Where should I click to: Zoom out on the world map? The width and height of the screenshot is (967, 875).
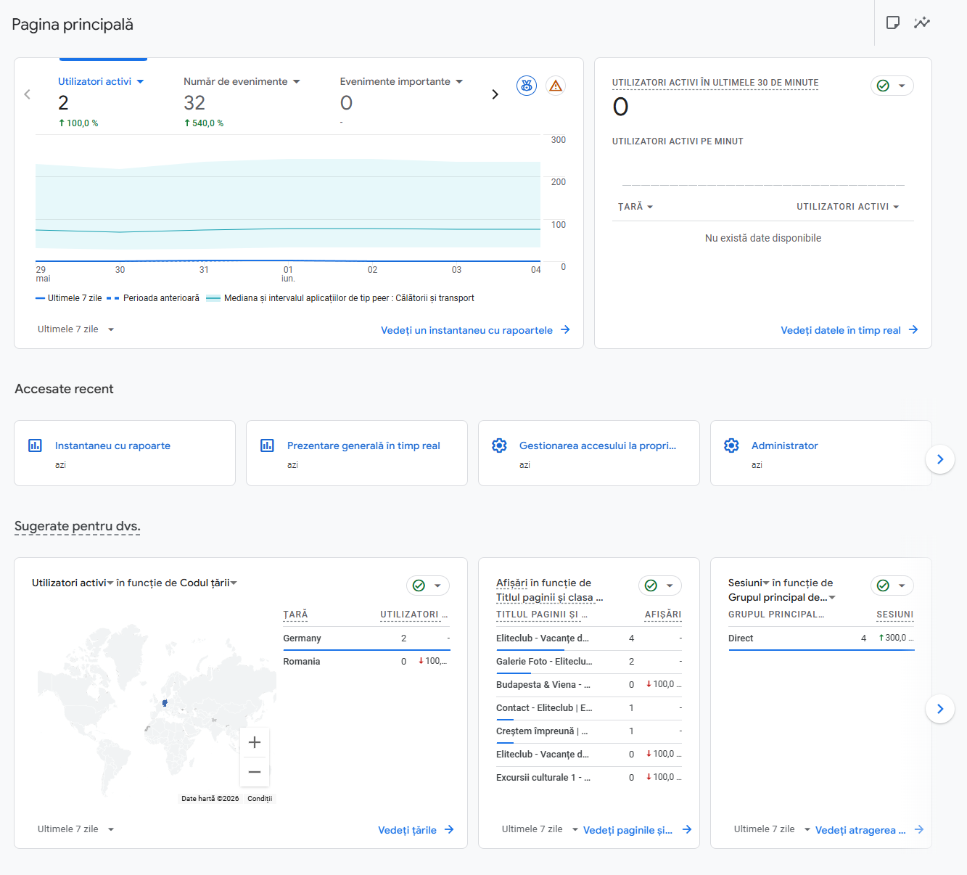tap(255, 772)
